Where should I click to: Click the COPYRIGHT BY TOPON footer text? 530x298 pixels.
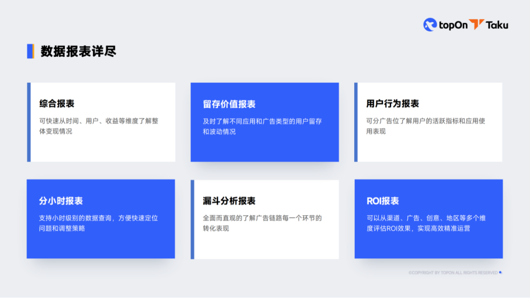coord(453,273)
